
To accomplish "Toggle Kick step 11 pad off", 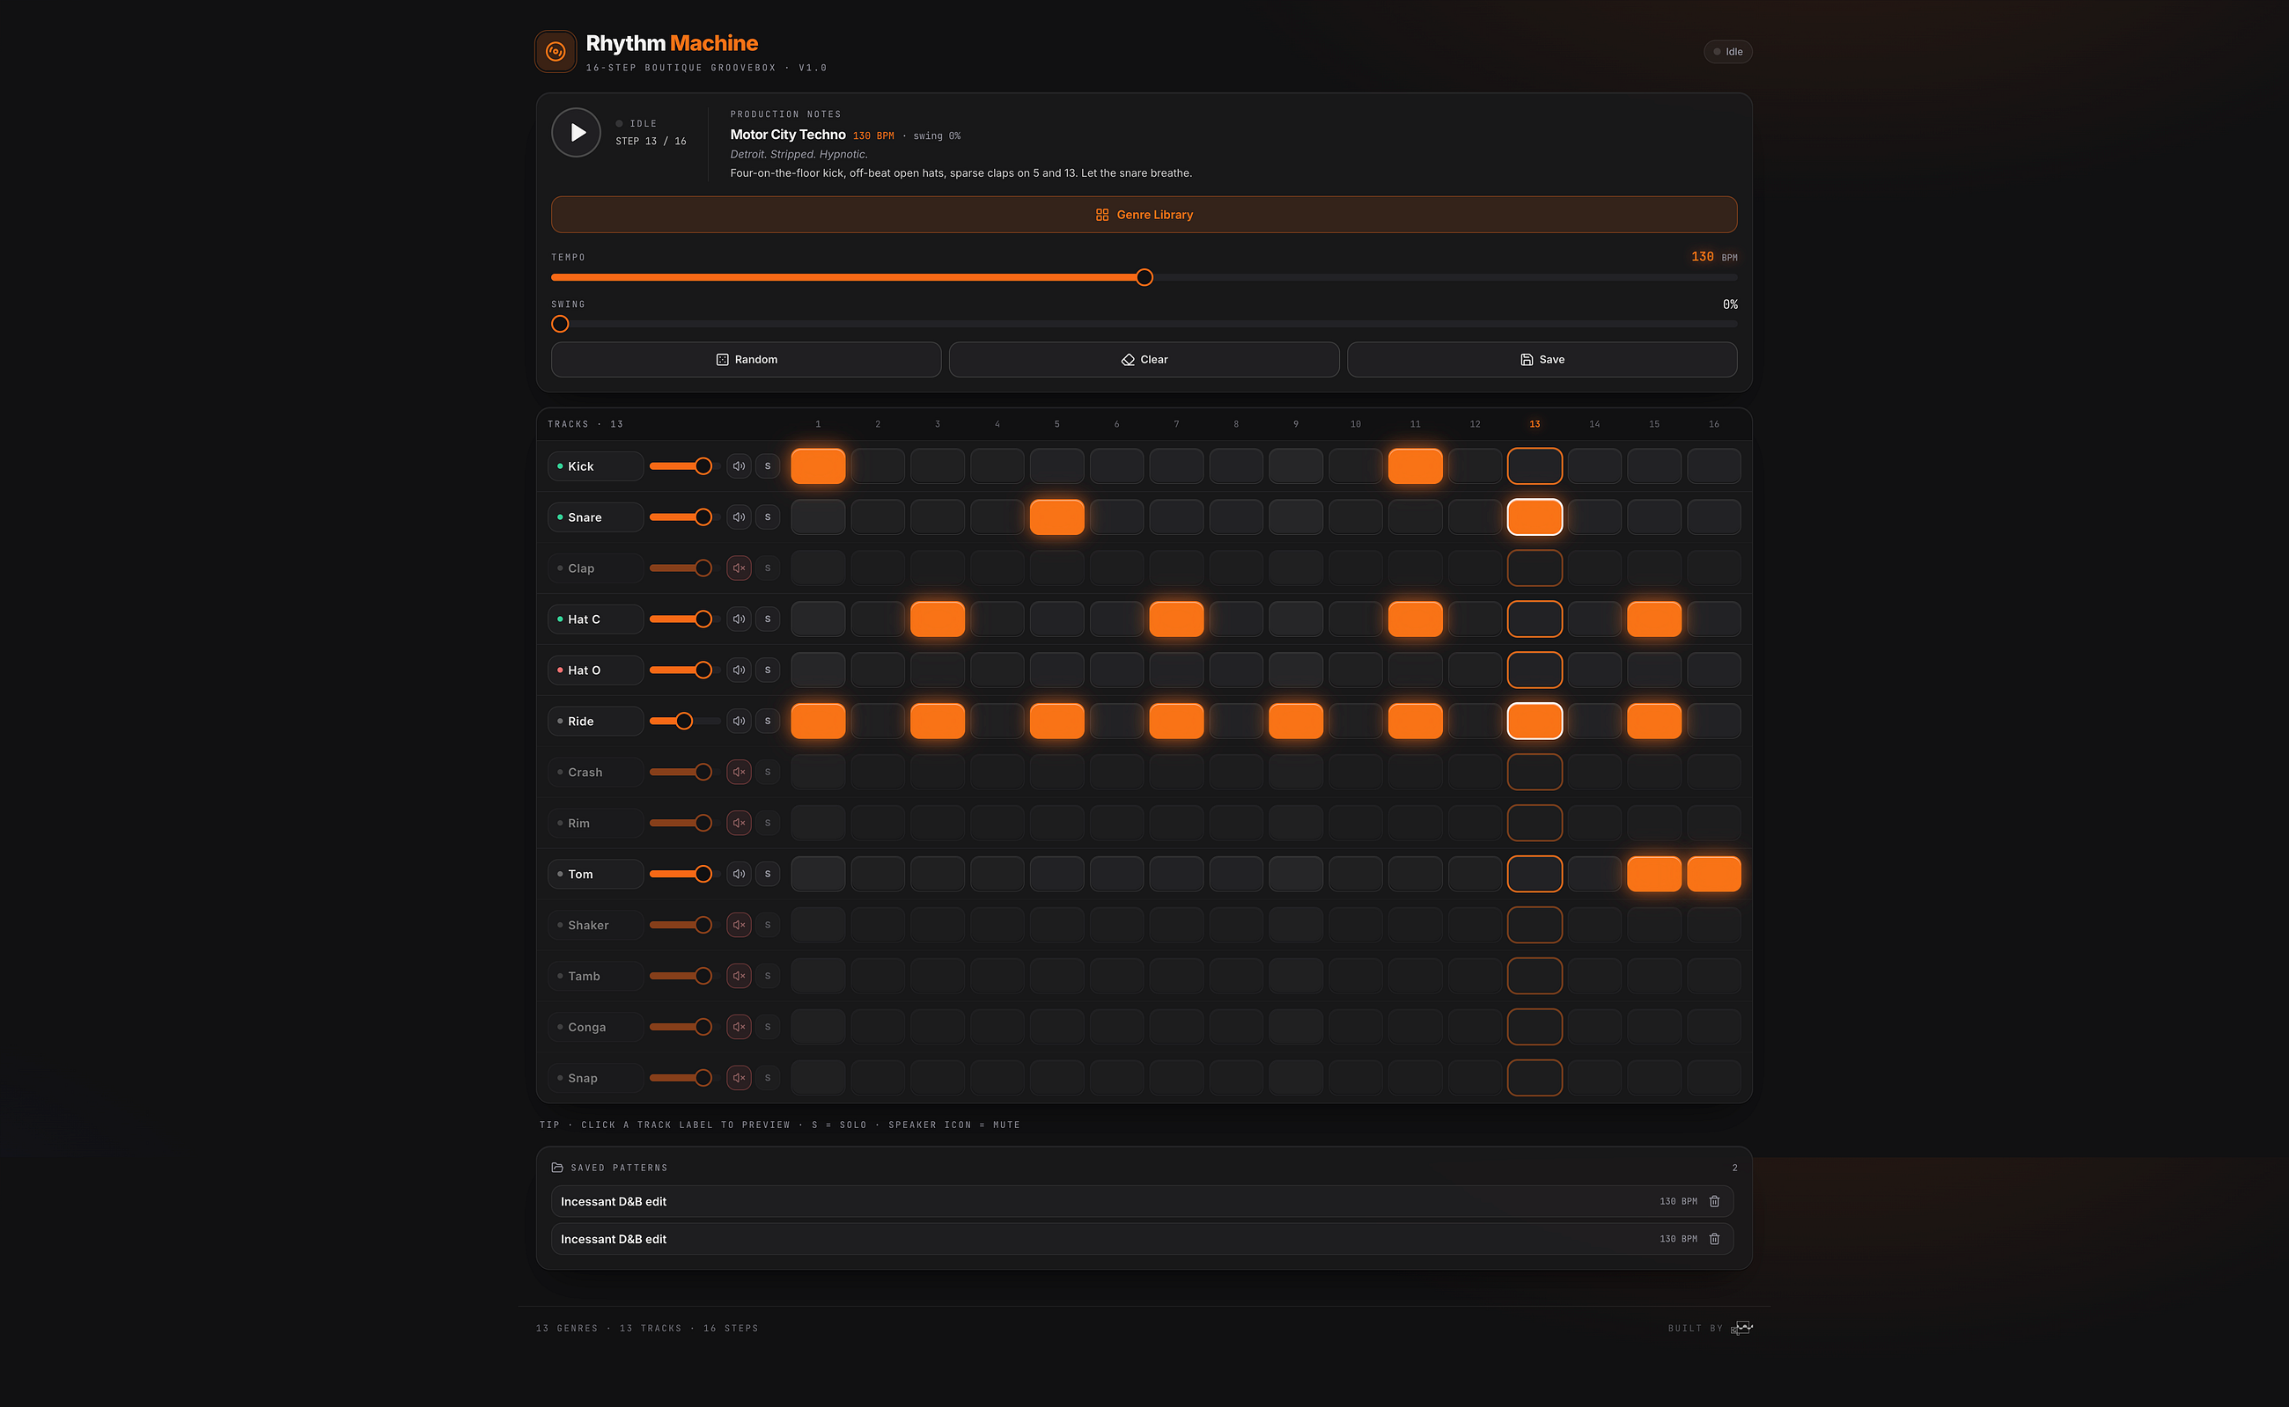I will [1415, 466].
